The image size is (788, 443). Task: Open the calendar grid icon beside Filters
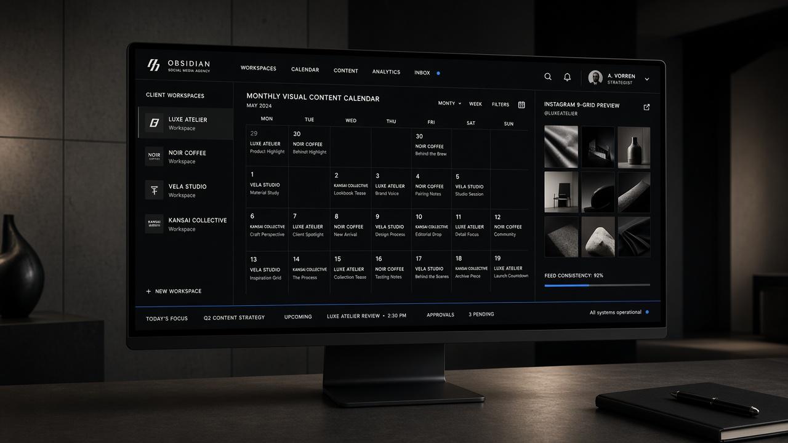point(521,105)
